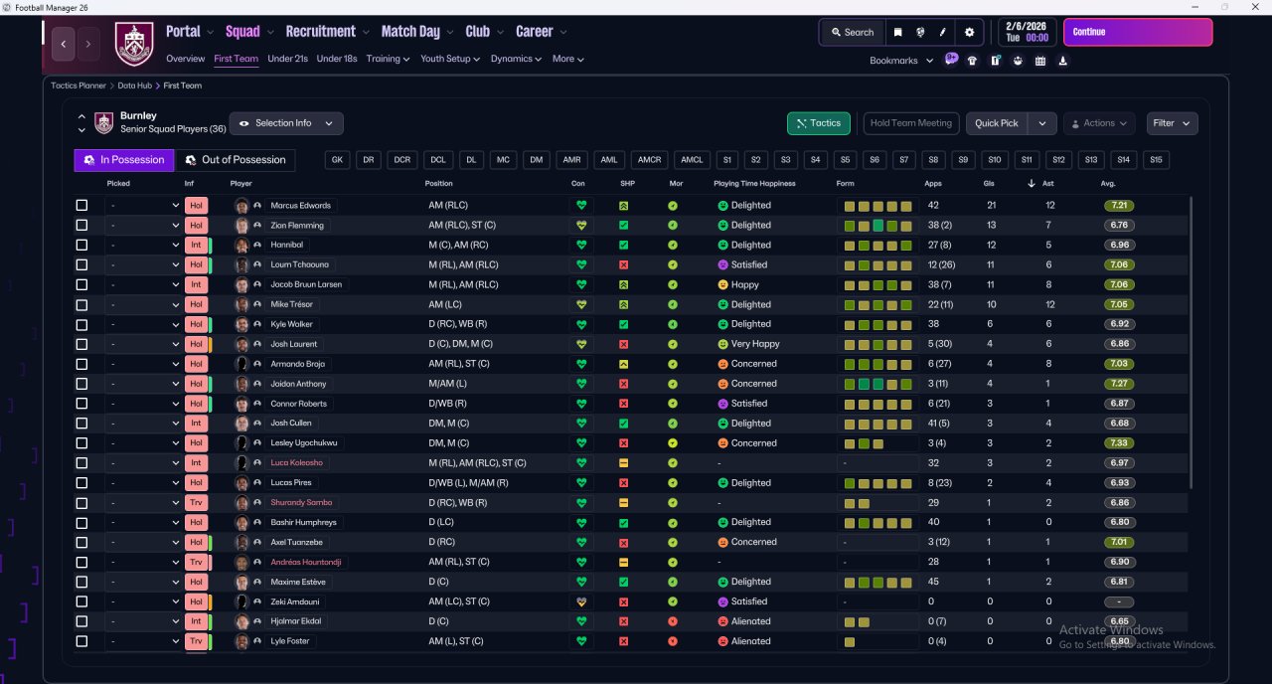
Task: Click the Trv status badge for Lyle Foster
Action: click(x=197, y=641)
